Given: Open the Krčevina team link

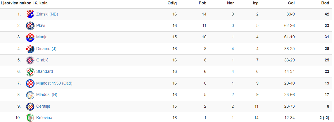Looking at the screenshot, I should [x=44, y=118].
